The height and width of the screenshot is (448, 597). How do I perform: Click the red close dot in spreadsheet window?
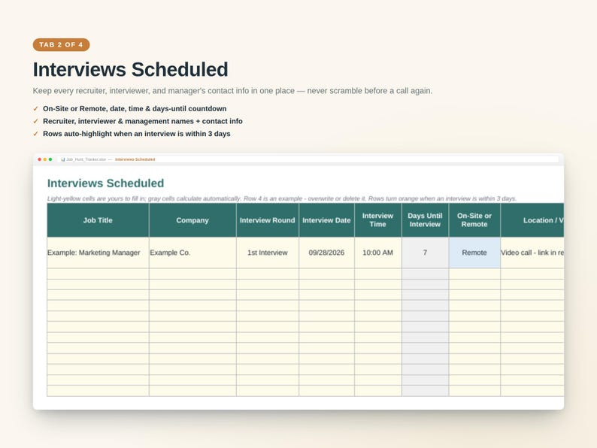pyautogui.click(x=40, y=159)
